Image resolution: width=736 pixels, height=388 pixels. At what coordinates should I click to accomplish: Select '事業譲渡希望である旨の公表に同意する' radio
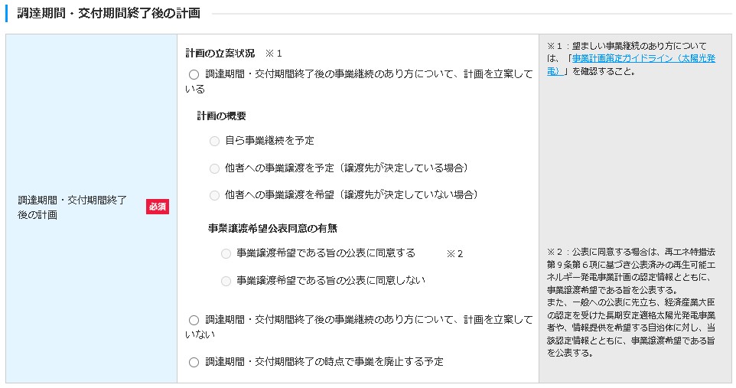click(x=226, y=253)
